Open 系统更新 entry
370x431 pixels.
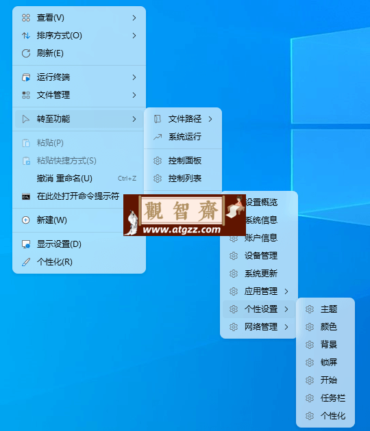pyautogui.click(x=259, y=274)
